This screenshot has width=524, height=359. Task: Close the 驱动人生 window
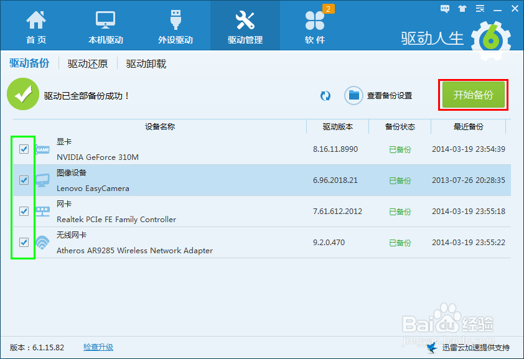tap(515, 9)
